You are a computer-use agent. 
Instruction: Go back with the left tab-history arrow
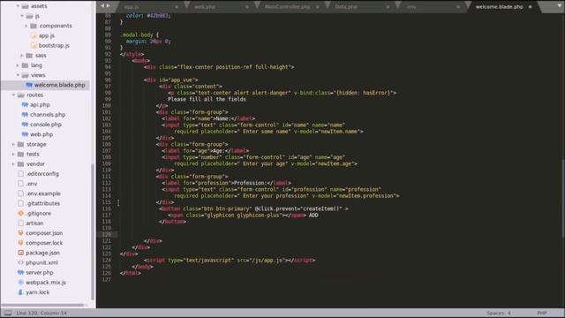(102, 6)
